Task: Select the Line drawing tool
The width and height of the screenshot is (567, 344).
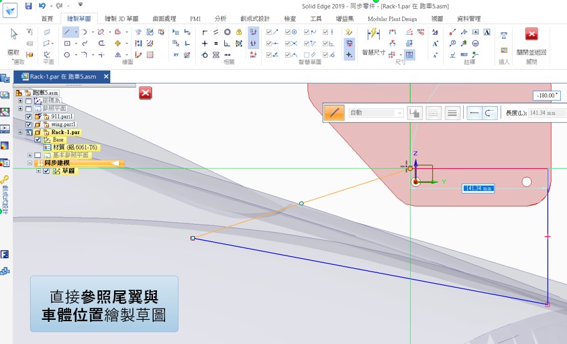Action: click(x=67, y=32)
